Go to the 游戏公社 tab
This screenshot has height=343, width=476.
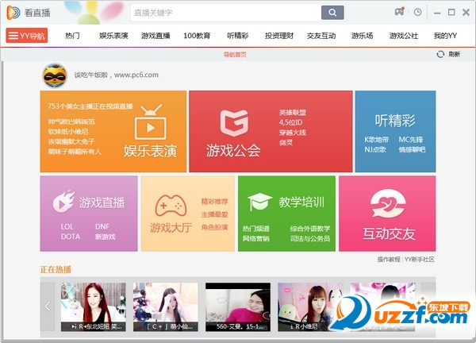click(404, 36)
